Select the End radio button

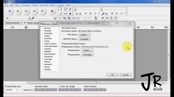(60, 86)
